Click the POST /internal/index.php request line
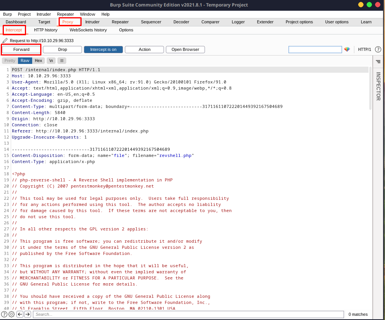The image size is (385, 320). [x=56, y=70]
